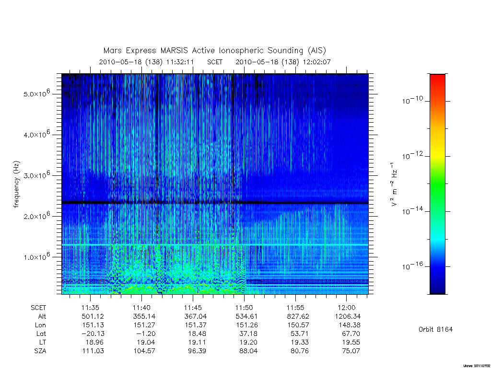Pick the red region of the colorbar

tap(437, 83)
